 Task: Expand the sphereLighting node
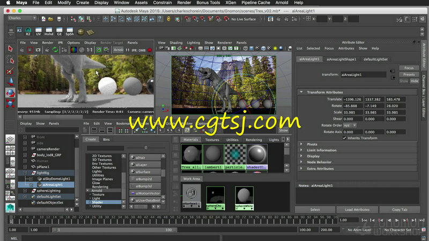pyautogui.click(x=25, y=191)
